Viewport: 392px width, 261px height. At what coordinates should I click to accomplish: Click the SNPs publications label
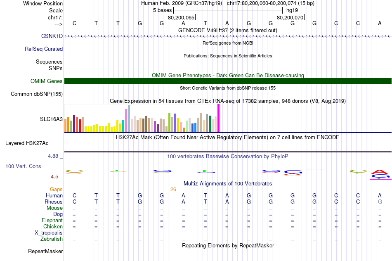tap(56, 68)
